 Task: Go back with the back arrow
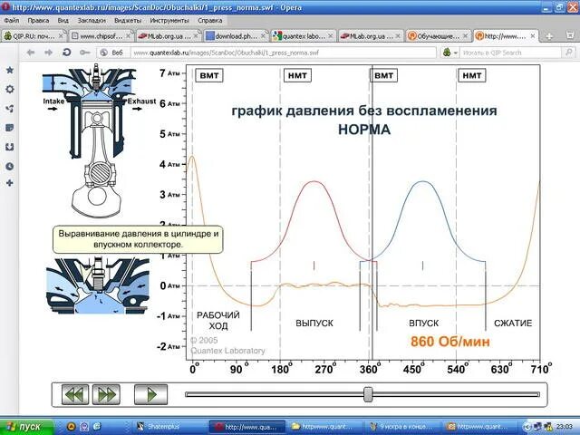(x=31, y=53)
